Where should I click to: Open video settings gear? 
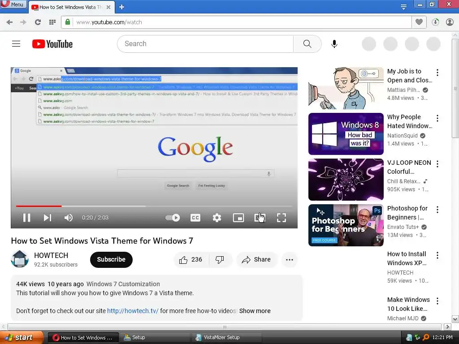pos(217,218)
